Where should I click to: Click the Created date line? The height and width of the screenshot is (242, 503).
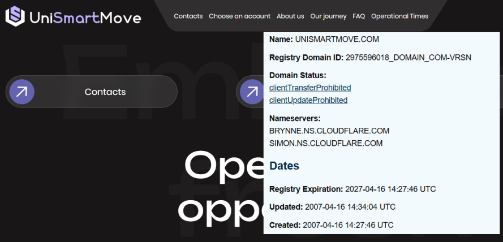[331, 225]
